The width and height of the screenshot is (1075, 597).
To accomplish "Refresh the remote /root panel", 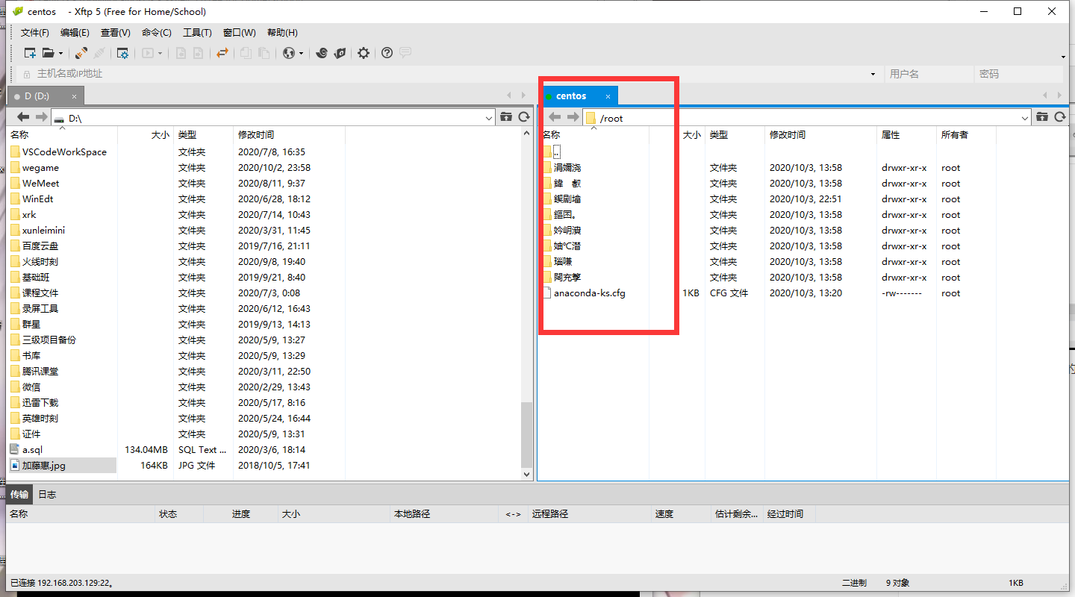I will pos(1060,117).
